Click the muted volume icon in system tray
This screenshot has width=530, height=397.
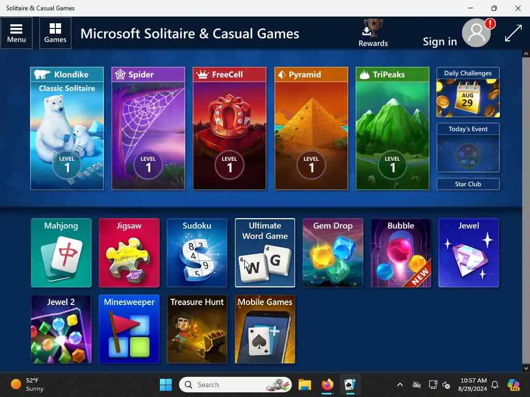[446, 385]
